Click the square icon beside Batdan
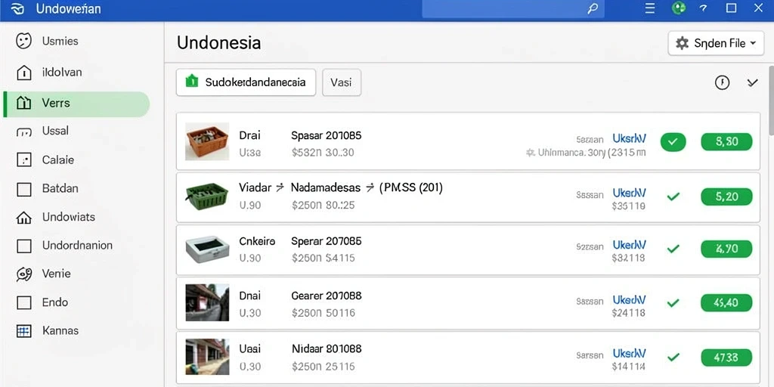Image resolution: width=774 pixels, height=387 pixels. coord(23,189)
